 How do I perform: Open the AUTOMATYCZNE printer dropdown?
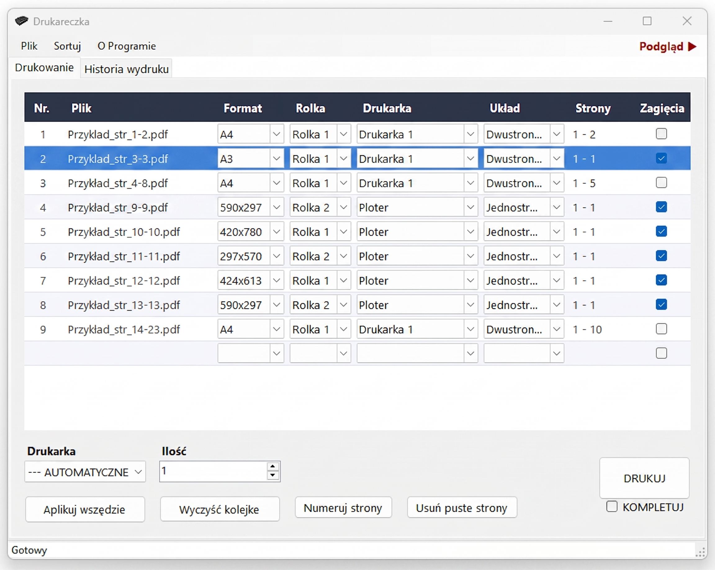pos(85,472)
